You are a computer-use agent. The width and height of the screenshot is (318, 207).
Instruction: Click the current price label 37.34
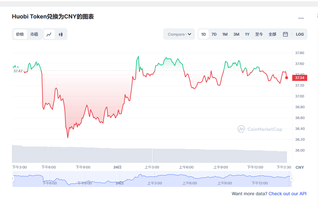pos(300,78)
